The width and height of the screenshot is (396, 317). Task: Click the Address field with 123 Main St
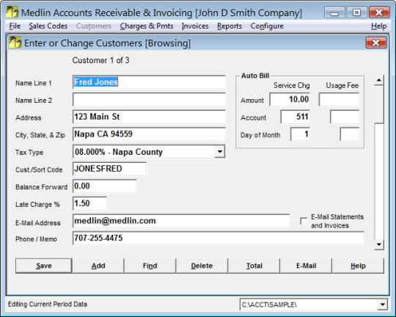pyautogui.click(x=149, y=117)
